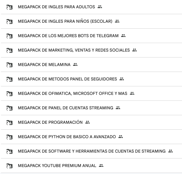Image resolution: width=182 pixels, height=174 pixels.
Task: Select MEGAPACK DE PYTHON DE BASICO A AVANZADO
Action: (67, 137)
